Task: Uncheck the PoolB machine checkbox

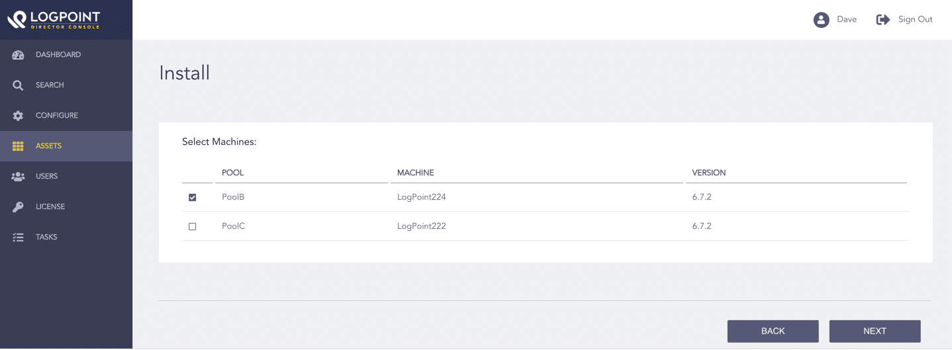Action: 193,197
